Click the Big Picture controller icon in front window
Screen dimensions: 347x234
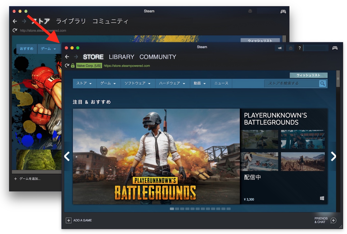point(335,48)
